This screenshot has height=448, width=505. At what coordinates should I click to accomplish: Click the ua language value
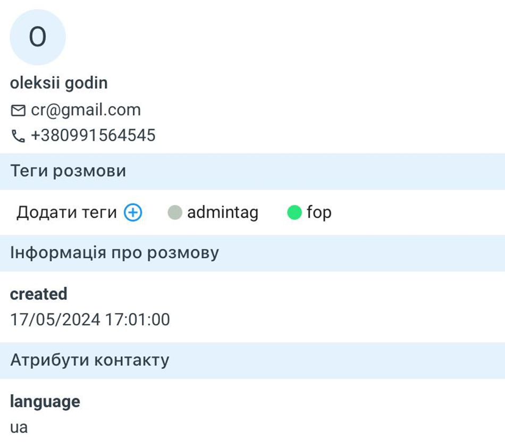tap(19, 427)
